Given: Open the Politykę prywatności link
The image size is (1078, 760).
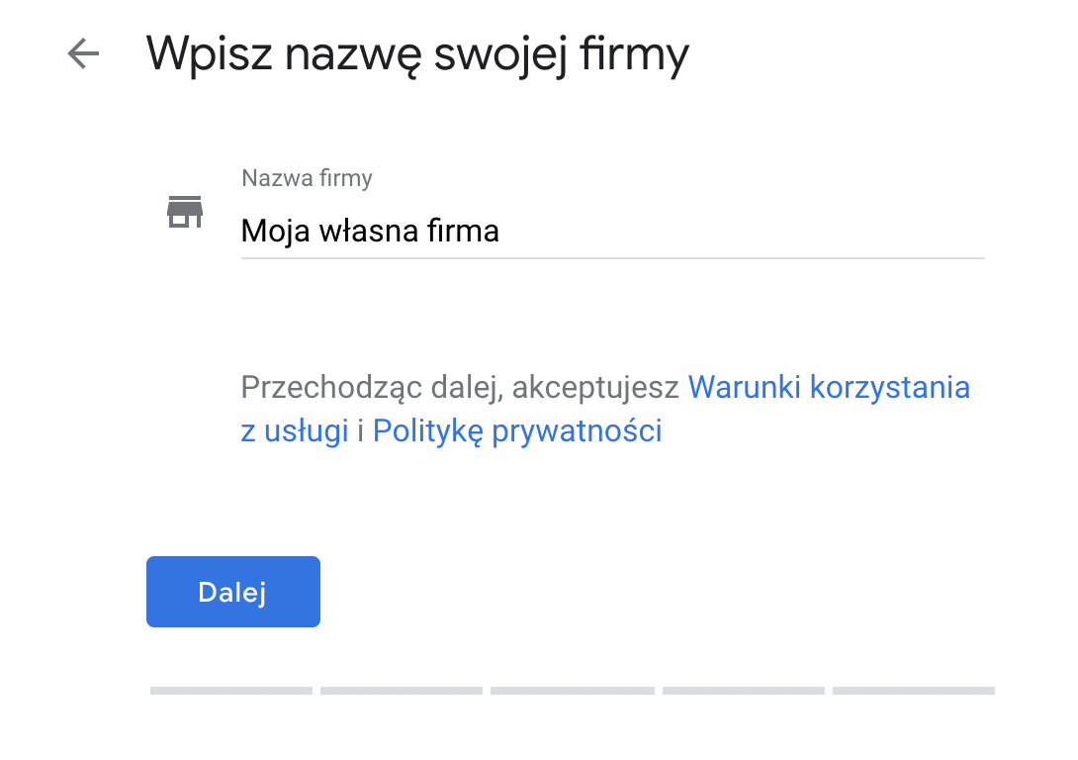Looking at the screenshot, I should [517, 430].
